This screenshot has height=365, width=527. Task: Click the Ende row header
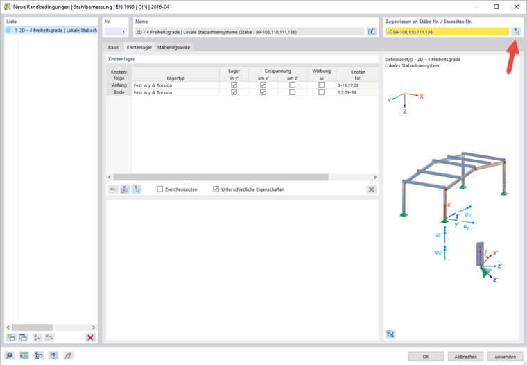click(x=119, y=92)
